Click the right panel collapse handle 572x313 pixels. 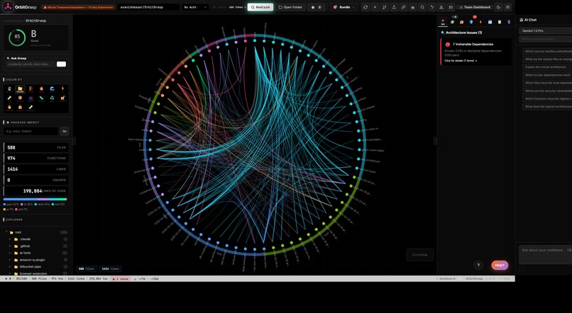click(435, 141)
